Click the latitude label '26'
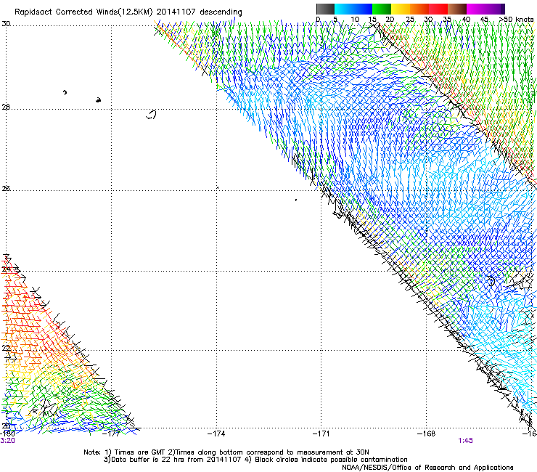 click(x=6, y=188)
